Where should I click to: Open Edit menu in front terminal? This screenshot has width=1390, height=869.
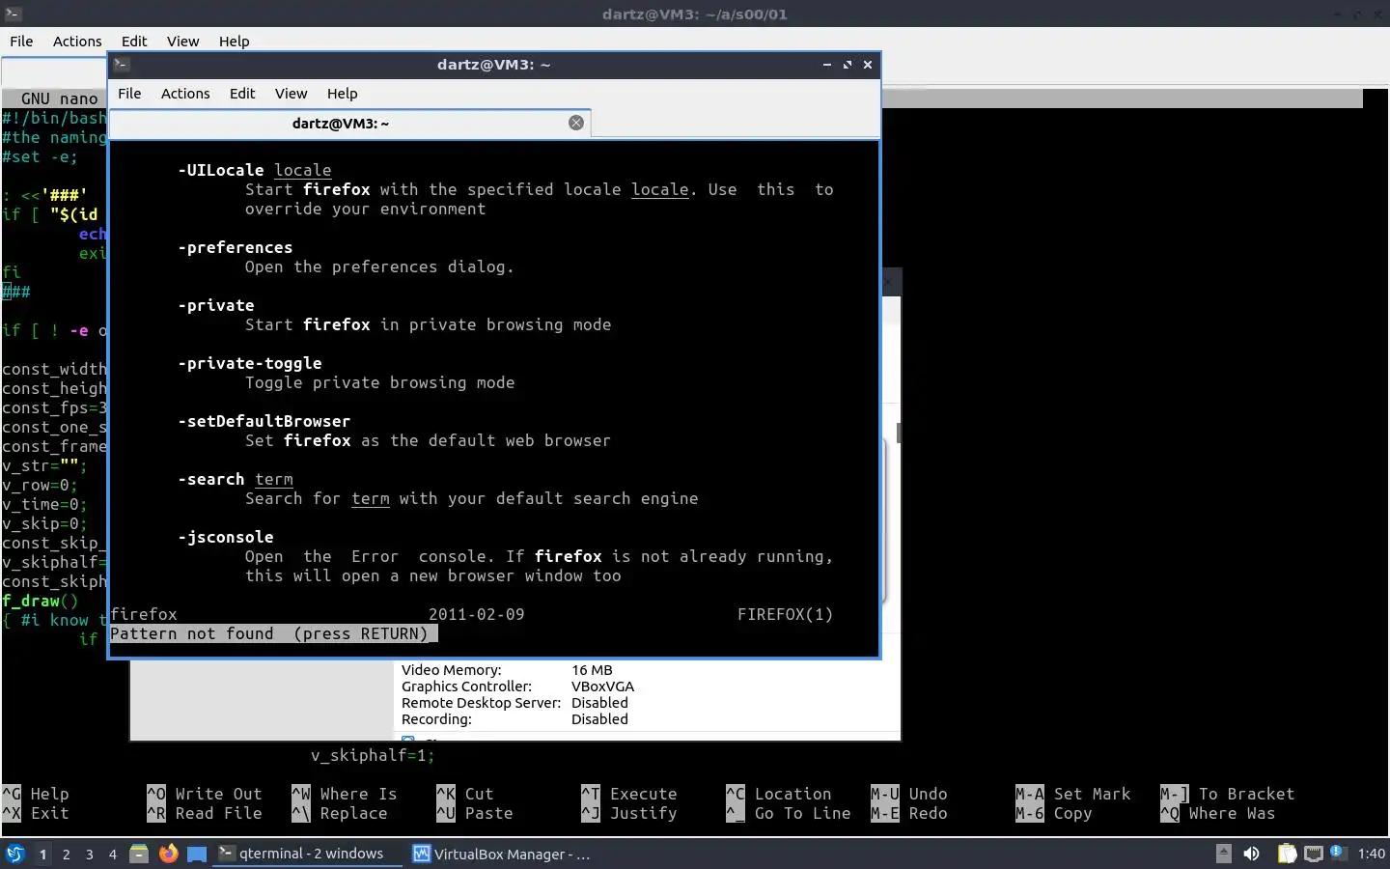[242, 94]
